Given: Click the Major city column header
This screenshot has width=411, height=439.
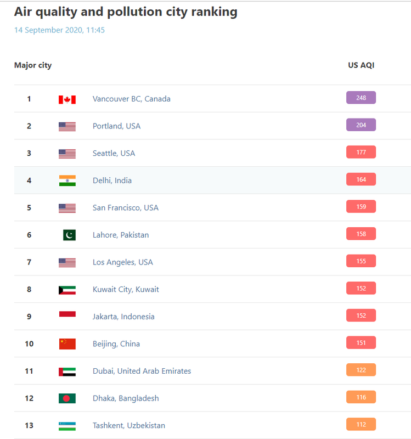Looking at the screenshot, I should 33,65.
